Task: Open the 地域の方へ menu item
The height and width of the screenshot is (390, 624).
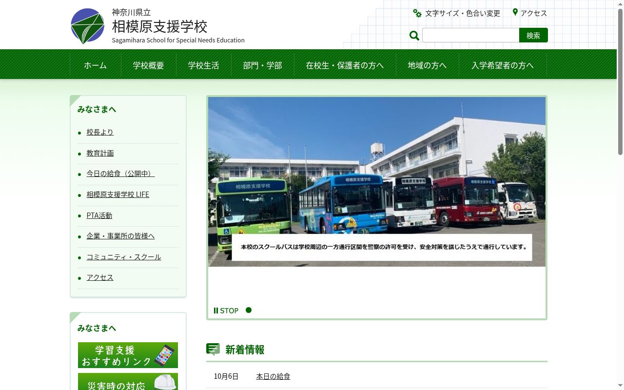Action: coord(428,65)
